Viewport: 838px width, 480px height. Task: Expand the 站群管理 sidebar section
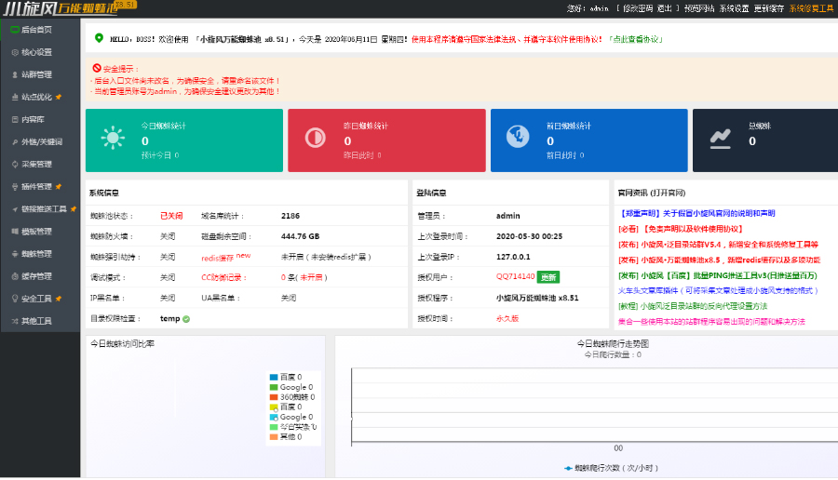40,74
